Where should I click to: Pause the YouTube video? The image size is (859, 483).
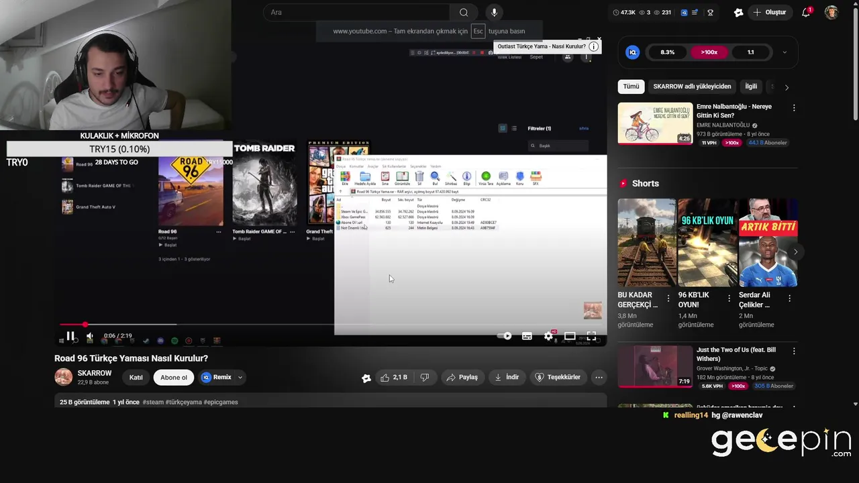coord(70,335)
